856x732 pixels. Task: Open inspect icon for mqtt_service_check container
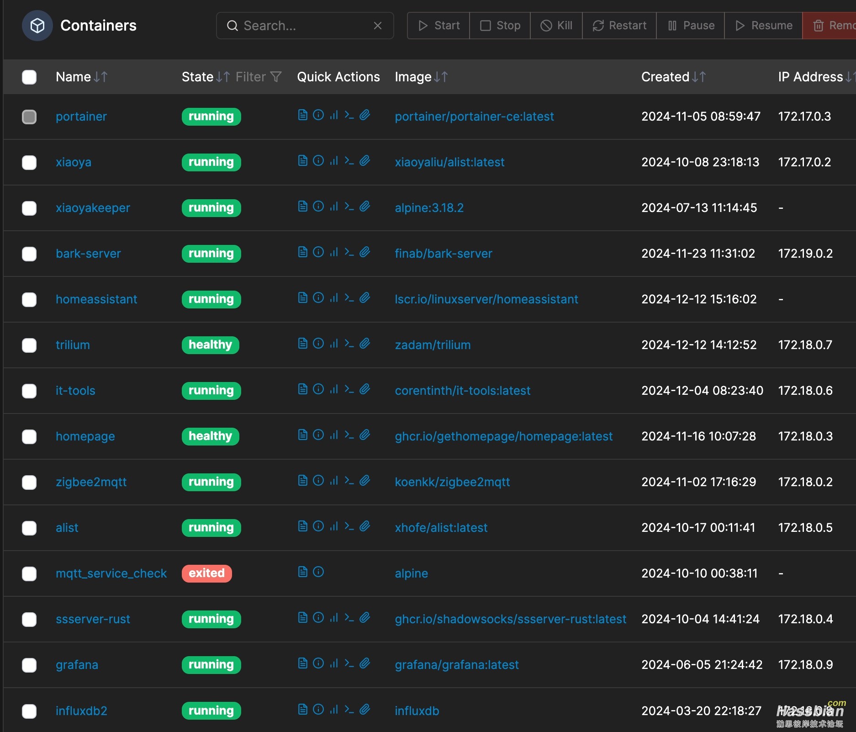click(318, 572)
